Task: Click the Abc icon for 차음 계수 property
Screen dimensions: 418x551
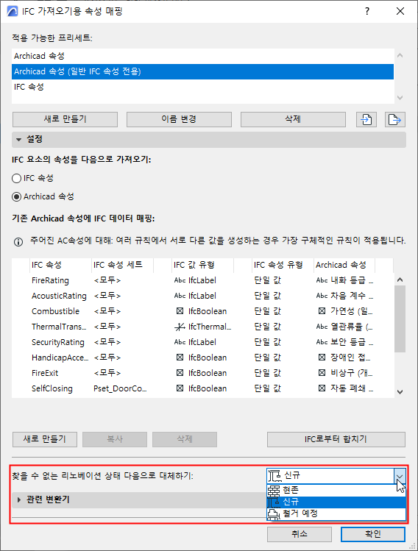Action: [x=322, y=296]
